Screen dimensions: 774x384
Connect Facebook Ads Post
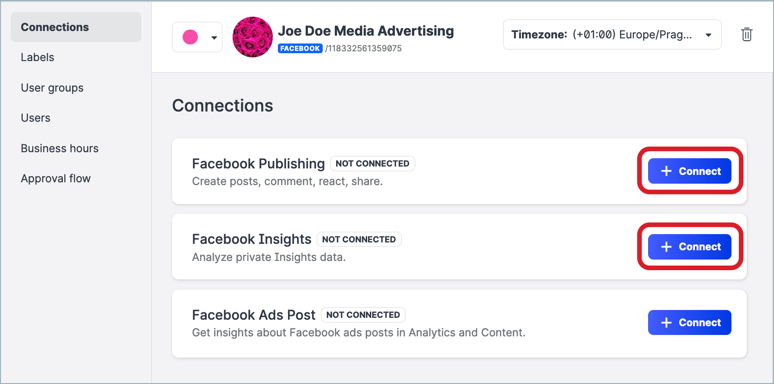pyautogui.click(x=689, y=322)
